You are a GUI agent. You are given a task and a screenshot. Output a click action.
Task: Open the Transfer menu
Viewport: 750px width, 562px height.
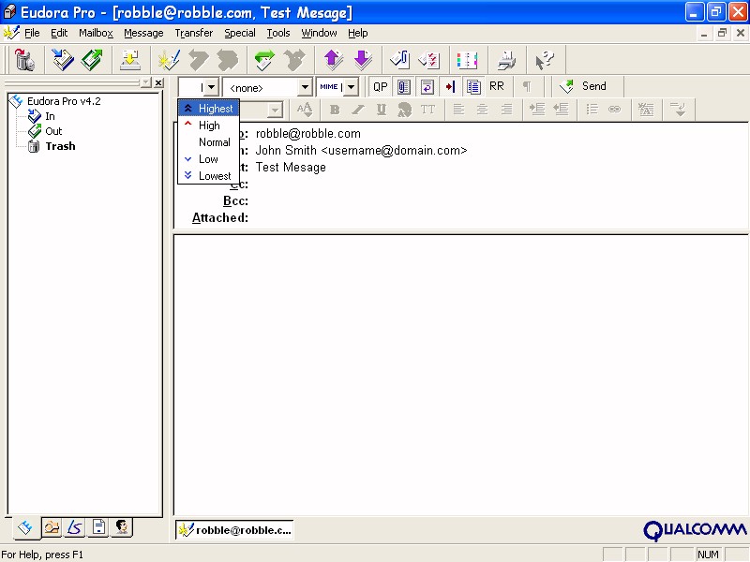194,33
